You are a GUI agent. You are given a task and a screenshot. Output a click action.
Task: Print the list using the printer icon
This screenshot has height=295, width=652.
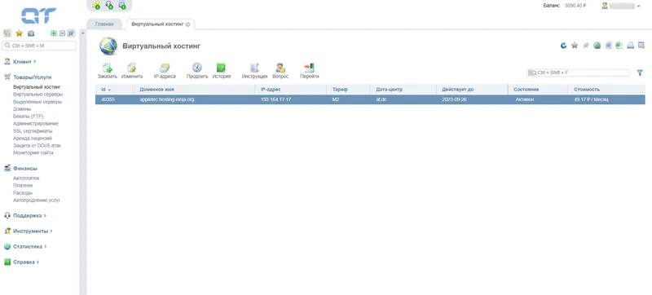pos(630,46)
